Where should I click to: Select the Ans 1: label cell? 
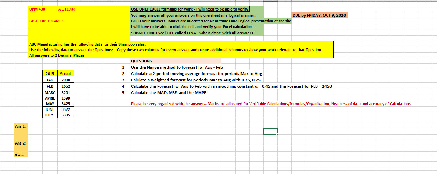point(21,126)
